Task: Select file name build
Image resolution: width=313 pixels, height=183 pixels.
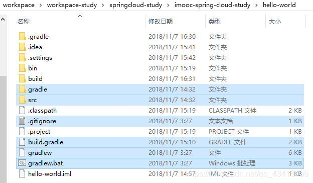Action: coord(35,79)
